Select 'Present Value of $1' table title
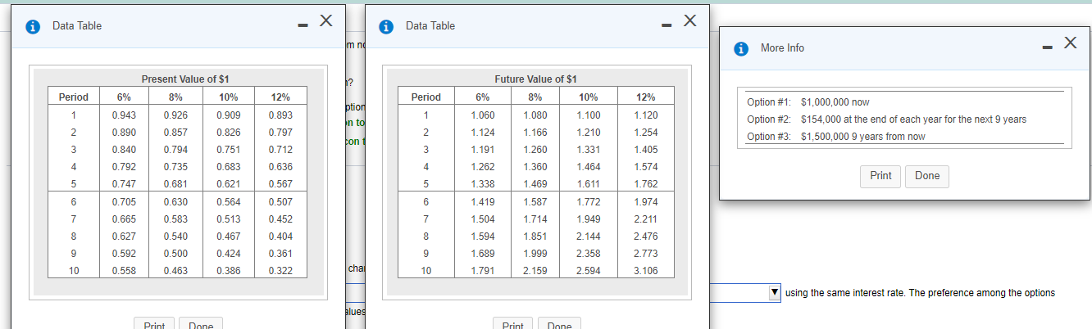The height and width of the screenshot is (329, 1092). click(185, 79)
